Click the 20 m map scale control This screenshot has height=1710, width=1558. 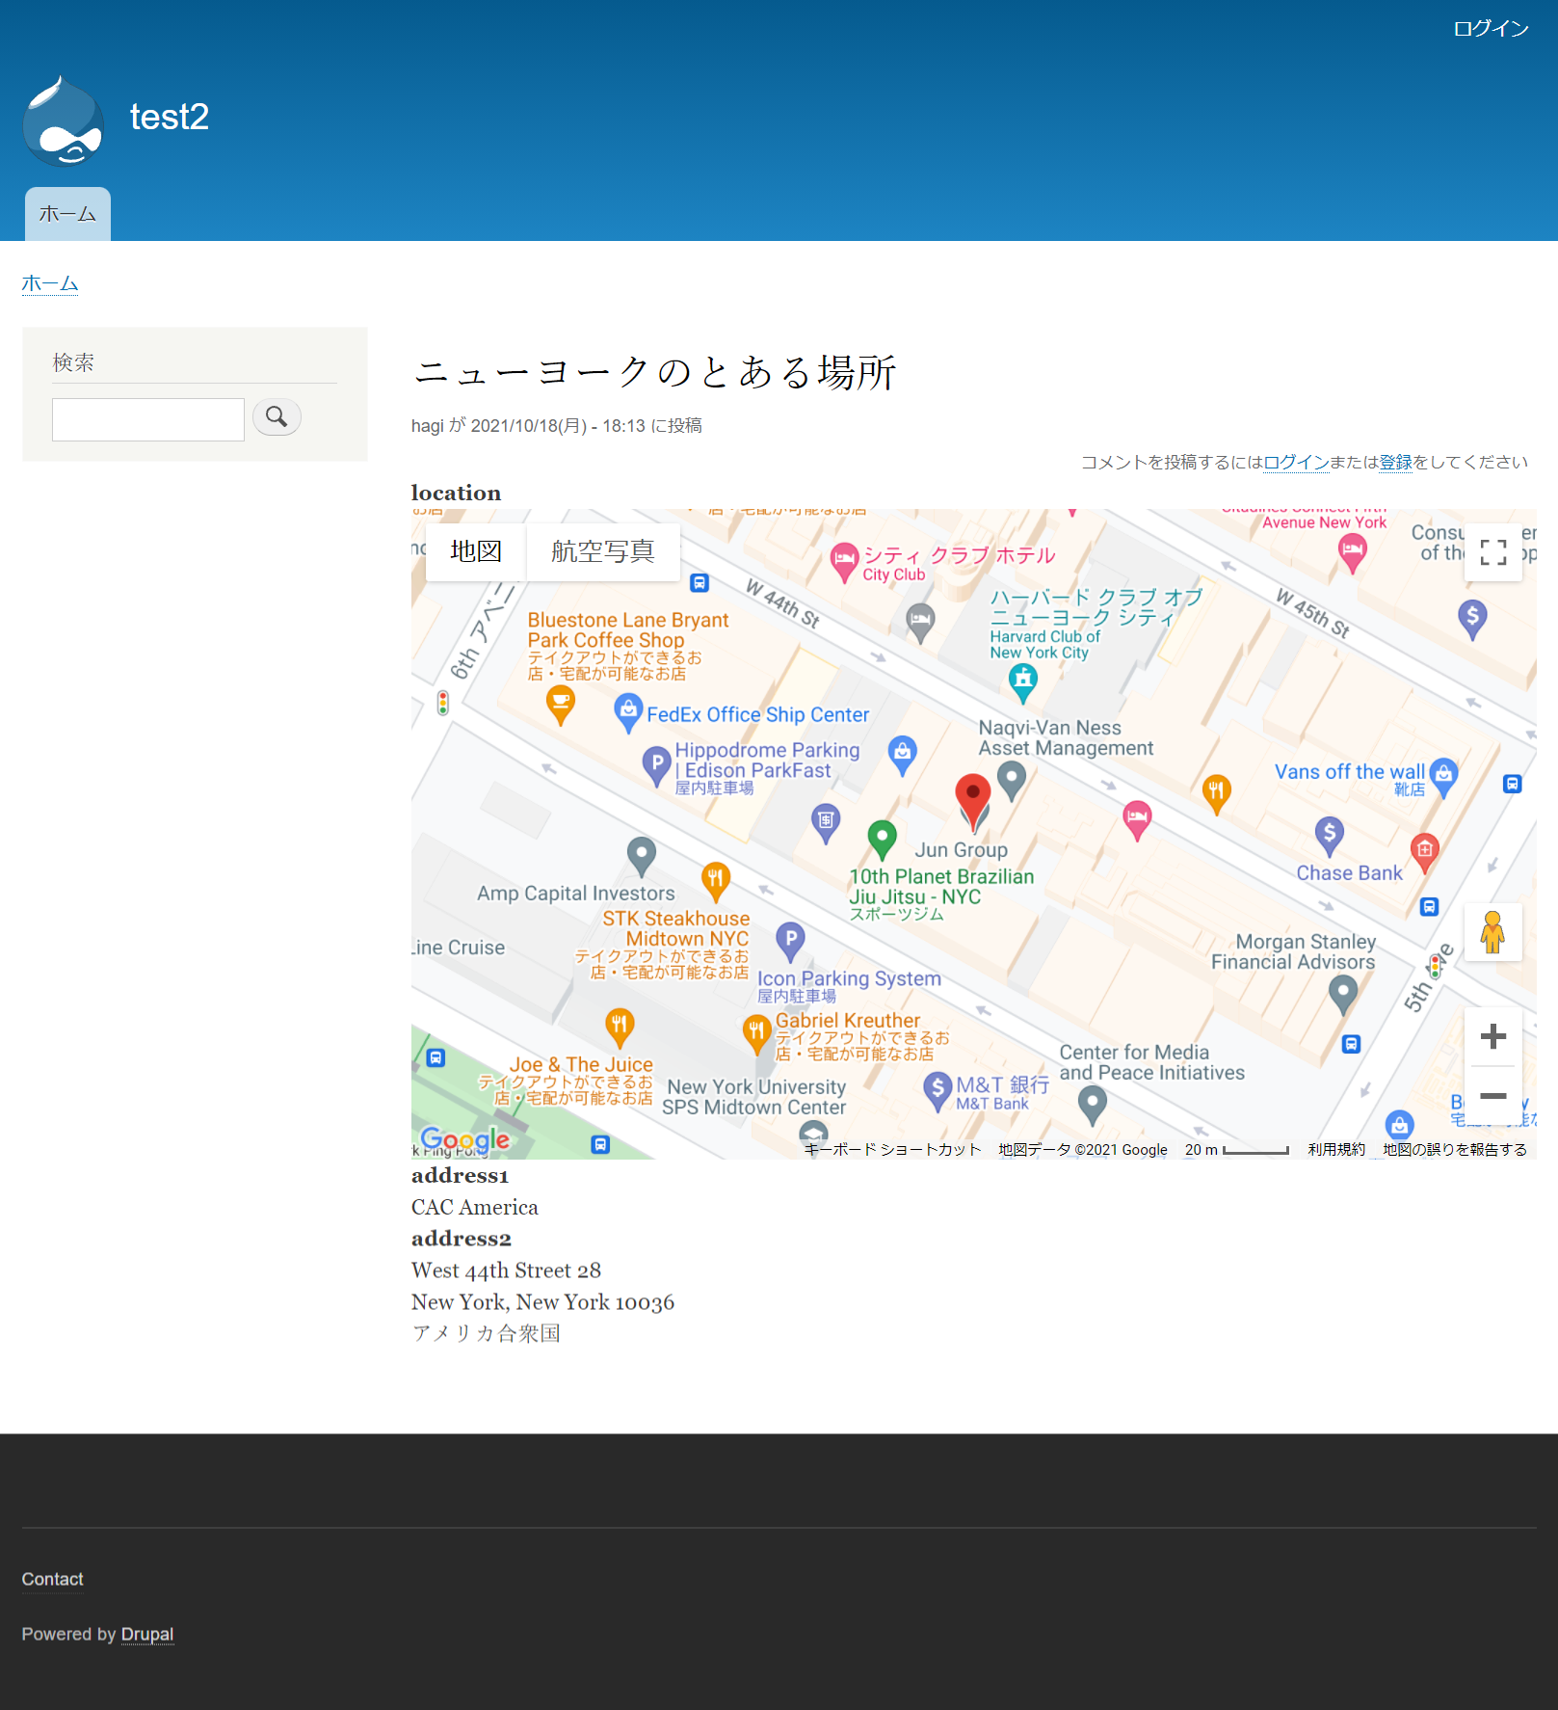1237,1149
